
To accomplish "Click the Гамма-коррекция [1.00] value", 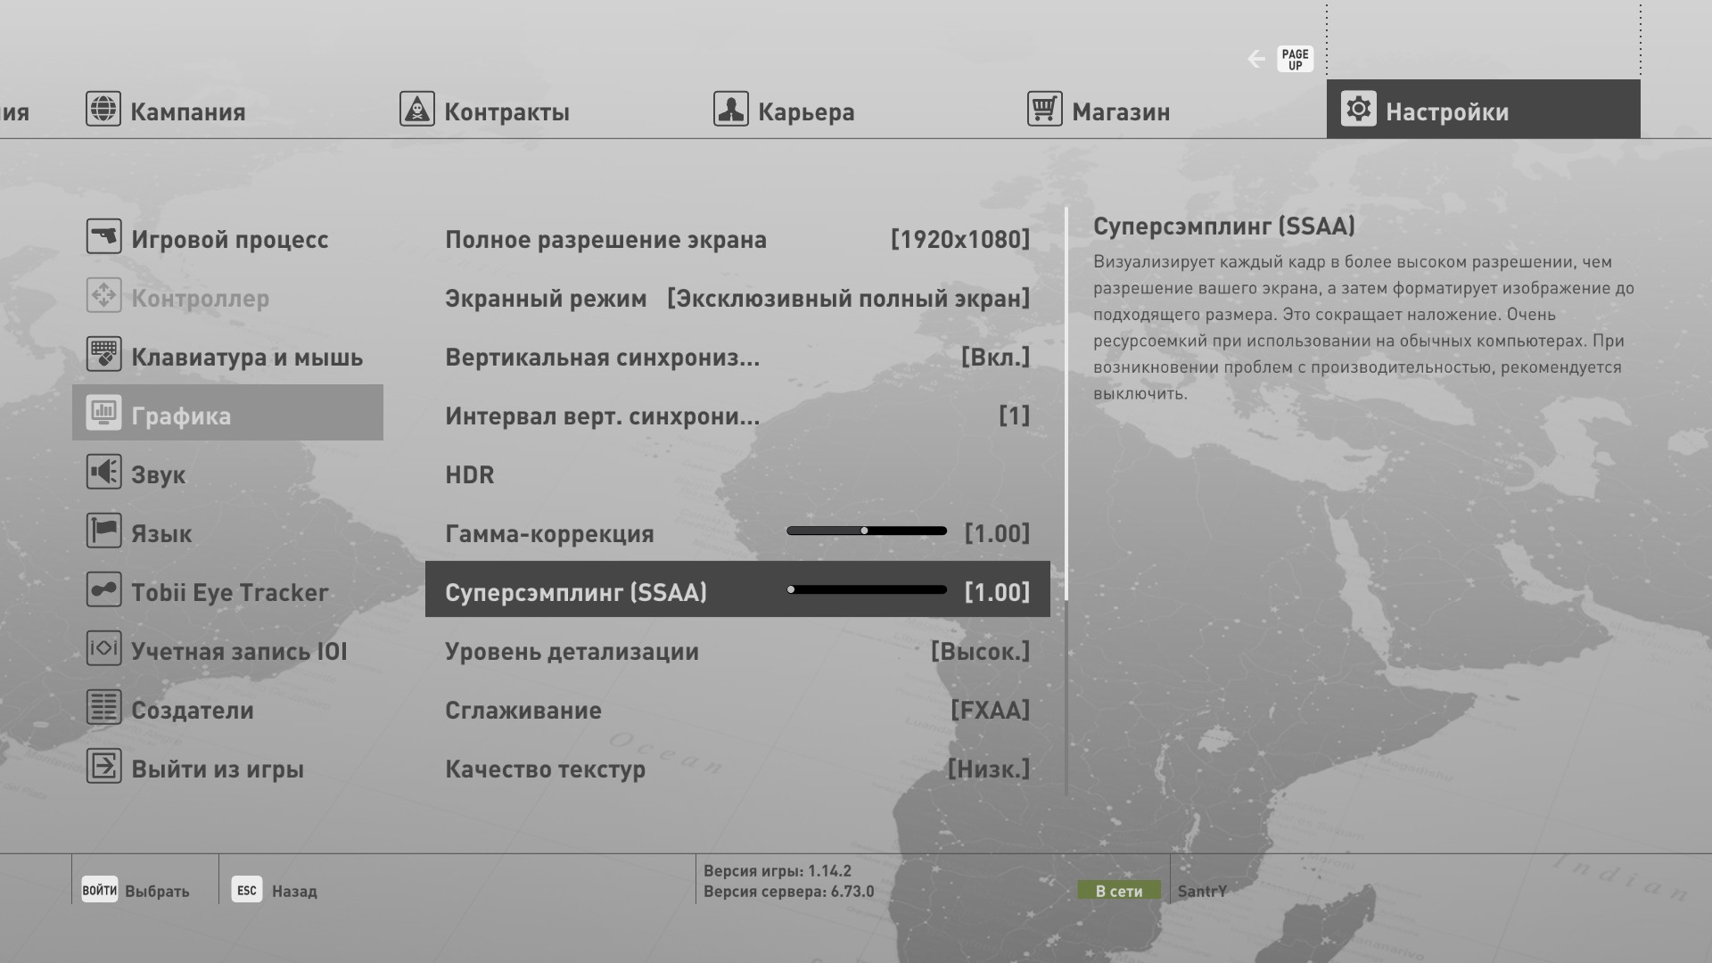I will (x=997, y=533).
